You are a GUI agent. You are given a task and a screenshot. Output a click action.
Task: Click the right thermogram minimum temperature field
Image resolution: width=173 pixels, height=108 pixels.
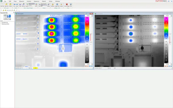pyautogui.click(x=167, y=64)
